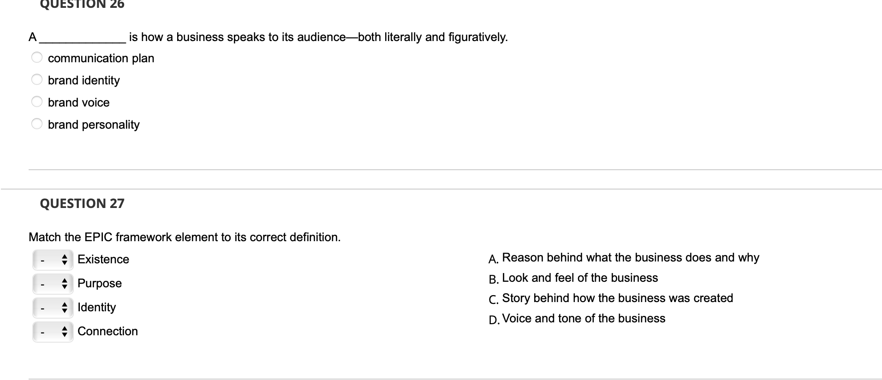Click the stepper arrows beside Existence
Viewport: 882px width, 380px height.
coord(65,260)
